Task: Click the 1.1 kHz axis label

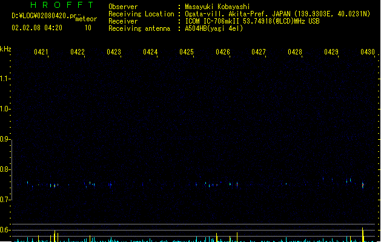Action: coord(4,79)
